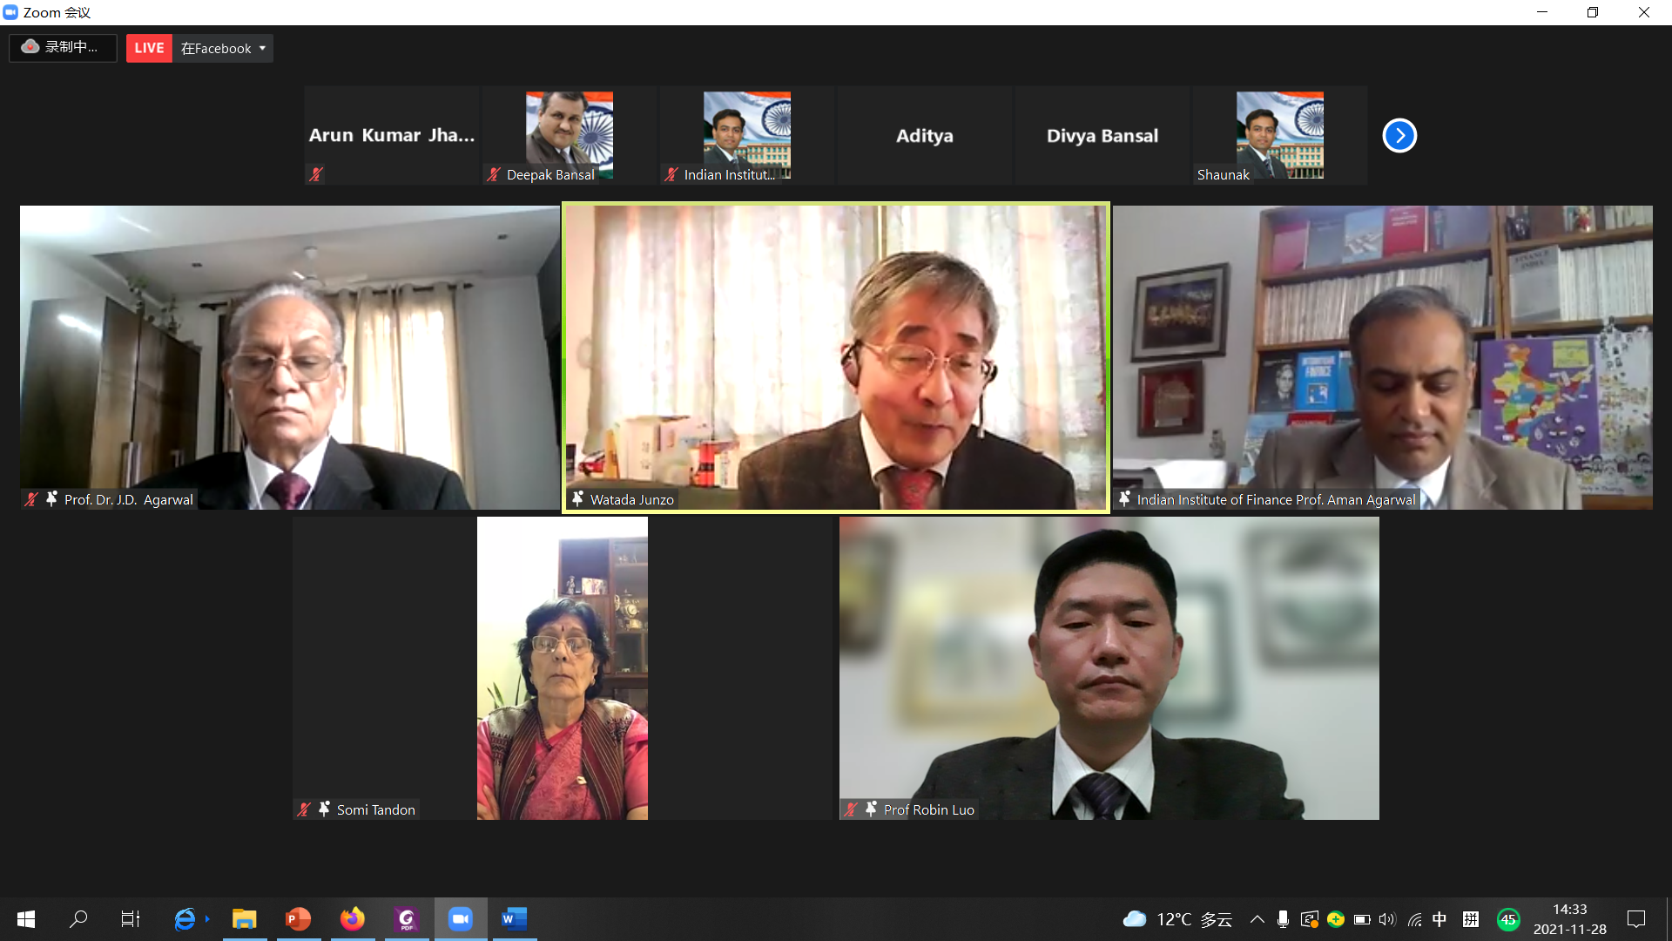Show next page of participant thumbnails
This screenshot has width=1672, height=941.
1399,135
